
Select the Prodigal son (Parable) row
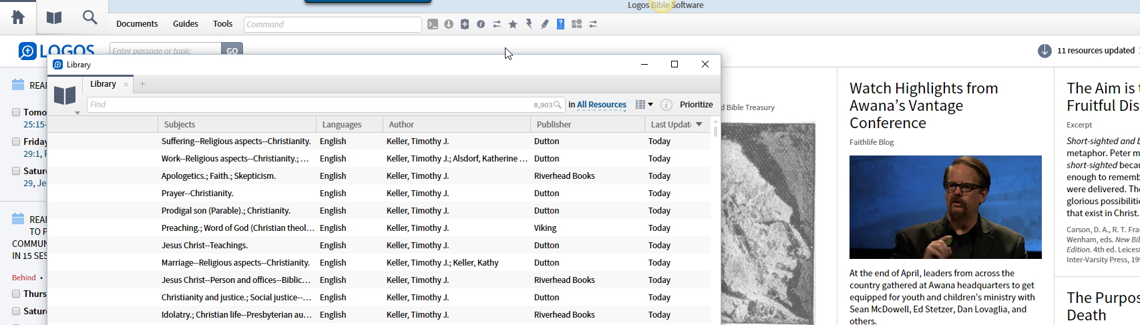(379, 210)
